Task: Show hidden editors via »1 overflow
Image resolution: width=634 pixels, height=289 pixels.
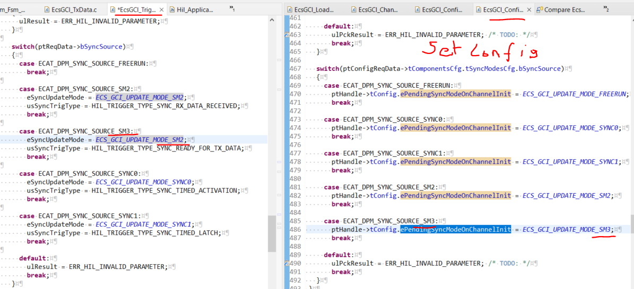Action: [x=232, y=7]
